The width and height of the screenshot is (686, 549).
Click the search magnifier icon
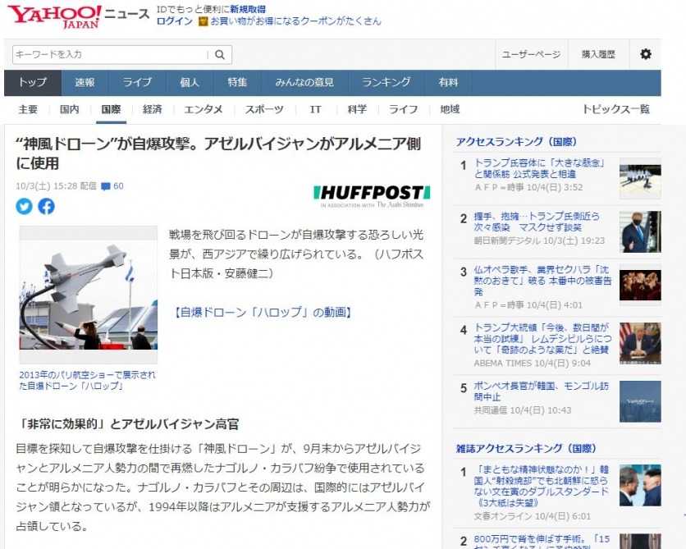click(219, 55)
